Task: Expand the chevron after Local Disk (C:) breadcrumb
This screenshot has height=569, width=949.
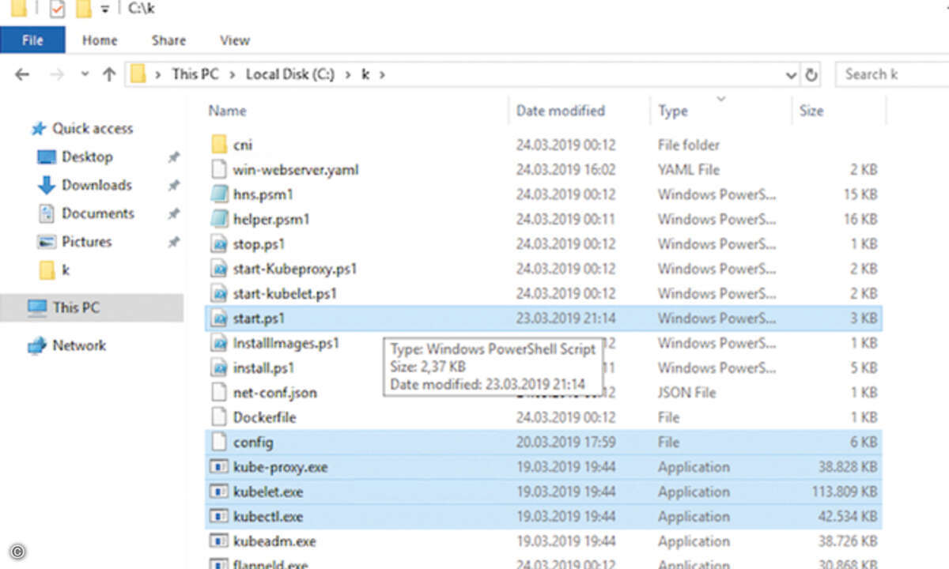Action: pos(349,74)
